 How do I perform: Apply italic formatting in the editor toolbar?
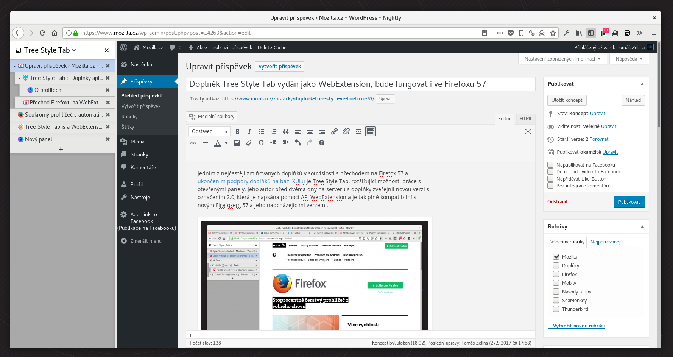[x=249, y=131]
